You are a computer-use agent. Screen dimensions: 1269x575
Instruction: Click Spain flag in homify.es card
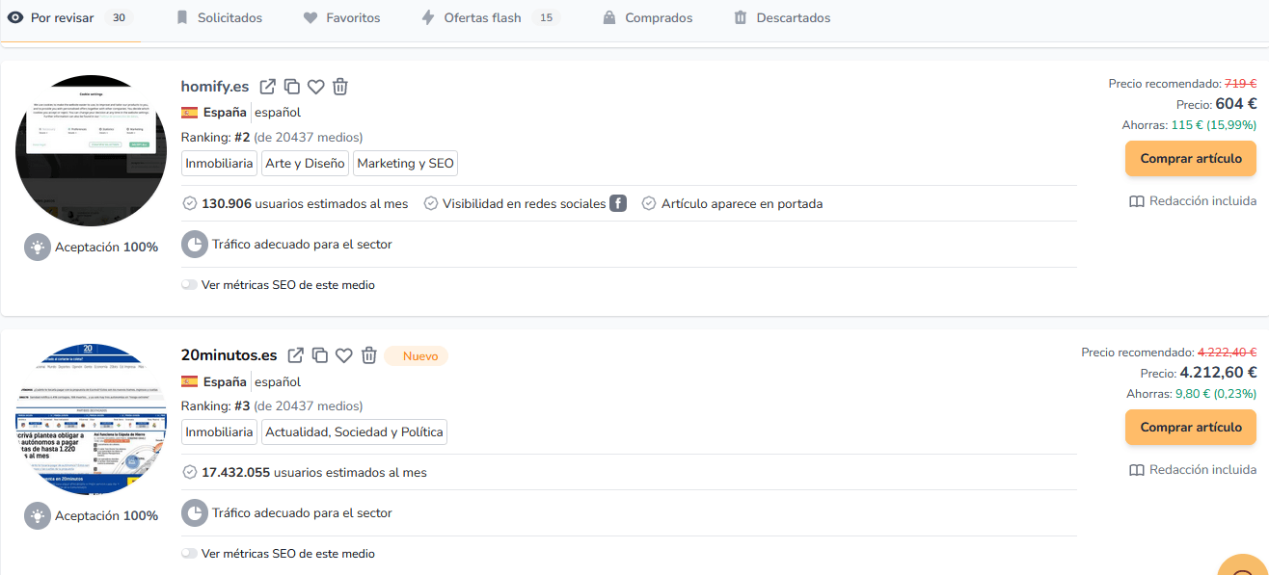point(190,112)
